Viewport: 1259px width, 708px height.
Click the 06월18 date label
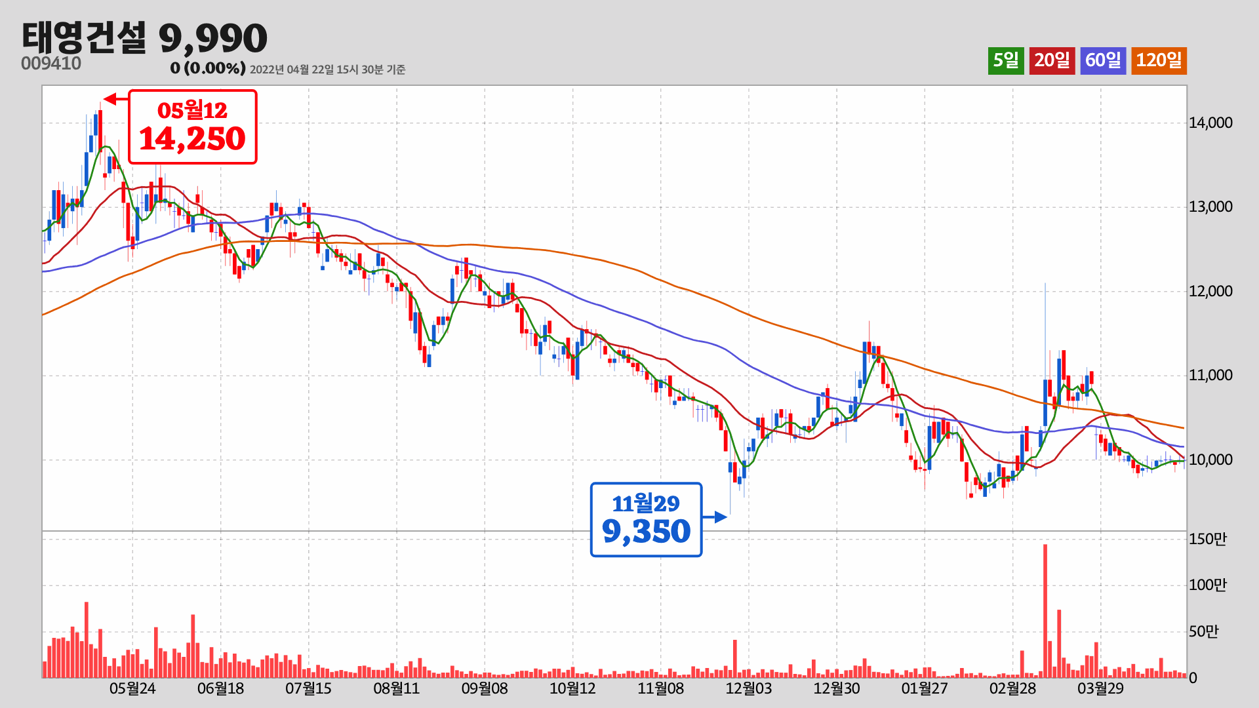pyautogui.click(x=220, y=688)
